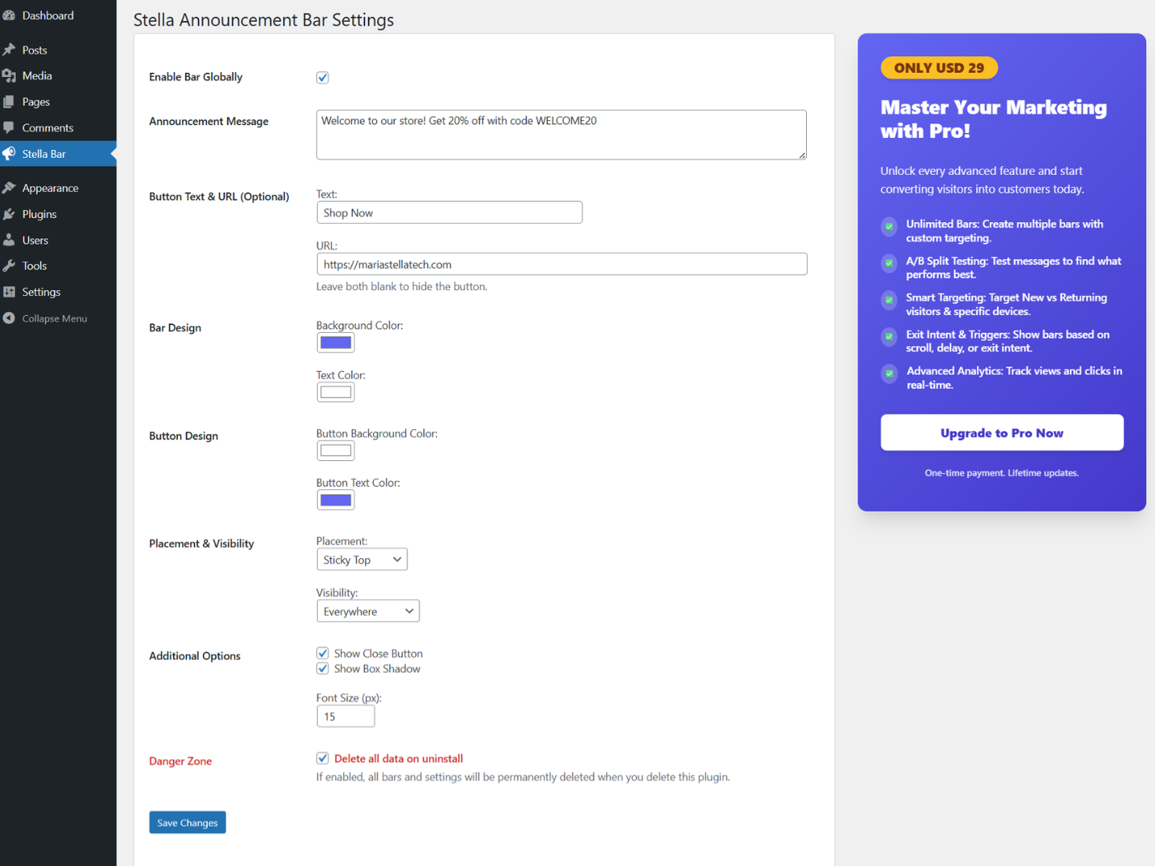Open the Plugins icon
1155x866 pixels.
coord(11,214)
